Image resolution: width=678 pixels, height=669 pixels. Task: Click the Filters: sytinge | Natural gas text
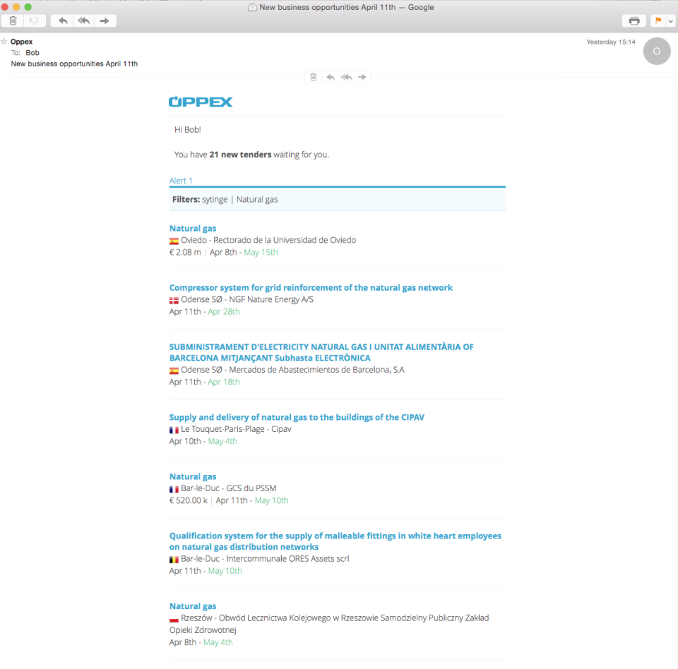coord(225,200)
